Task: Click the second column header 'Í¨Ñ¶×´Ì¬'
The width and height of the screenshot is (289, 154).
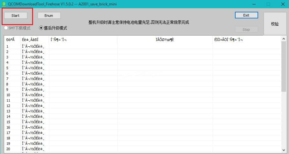Action: (x=83, y=40)
